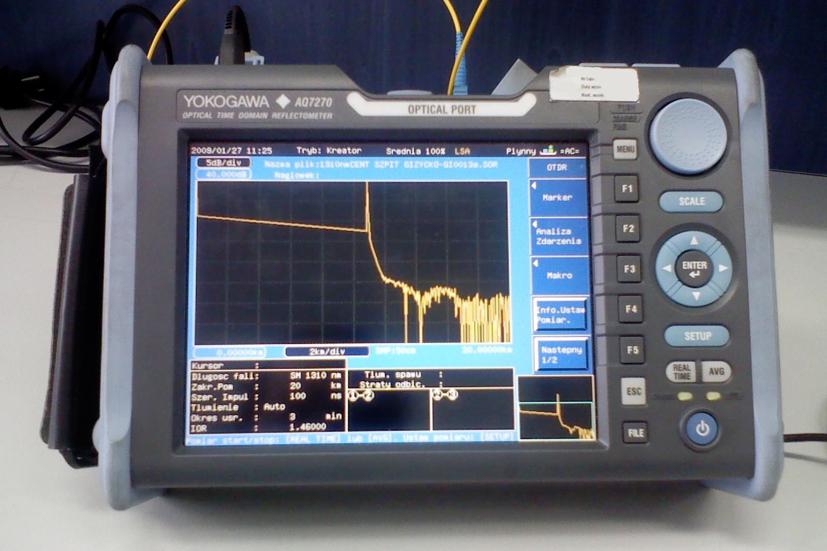Select the 2km/div horizontal scale field
827x551 pixels.
(x=327, y=352)
